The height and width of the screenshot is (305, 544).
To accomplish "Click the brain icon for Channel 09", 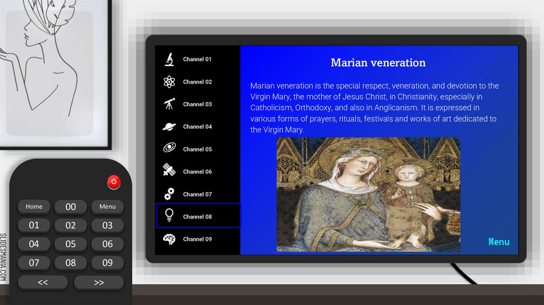I will pos(169,239).
